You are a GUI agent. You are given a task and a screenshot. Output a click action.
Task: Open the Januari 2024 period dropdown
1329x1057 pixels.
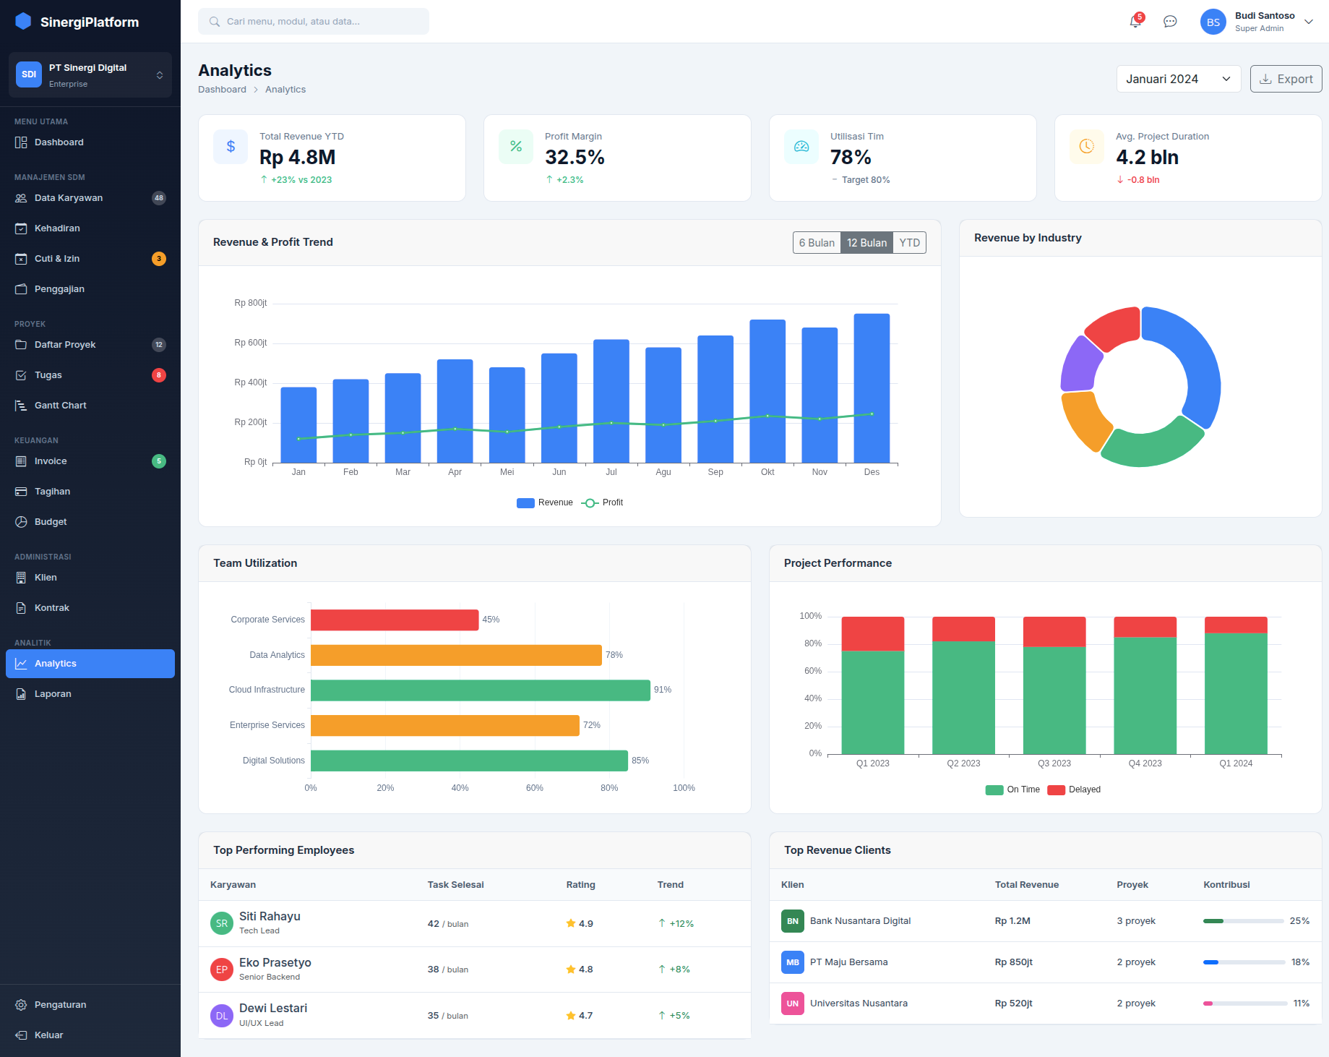click(x=1178, y=79)
